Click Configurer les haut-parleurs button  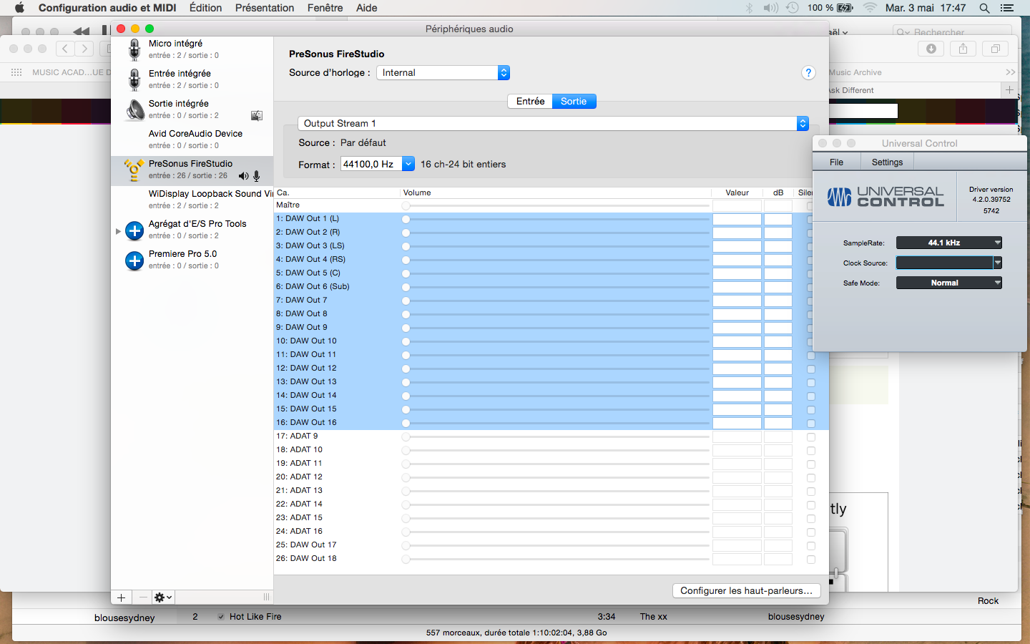click(746, 591)
